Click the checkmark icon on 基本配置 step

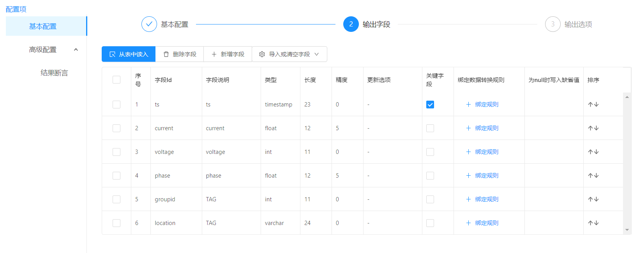pyautogui.click(x=149, y=24)
